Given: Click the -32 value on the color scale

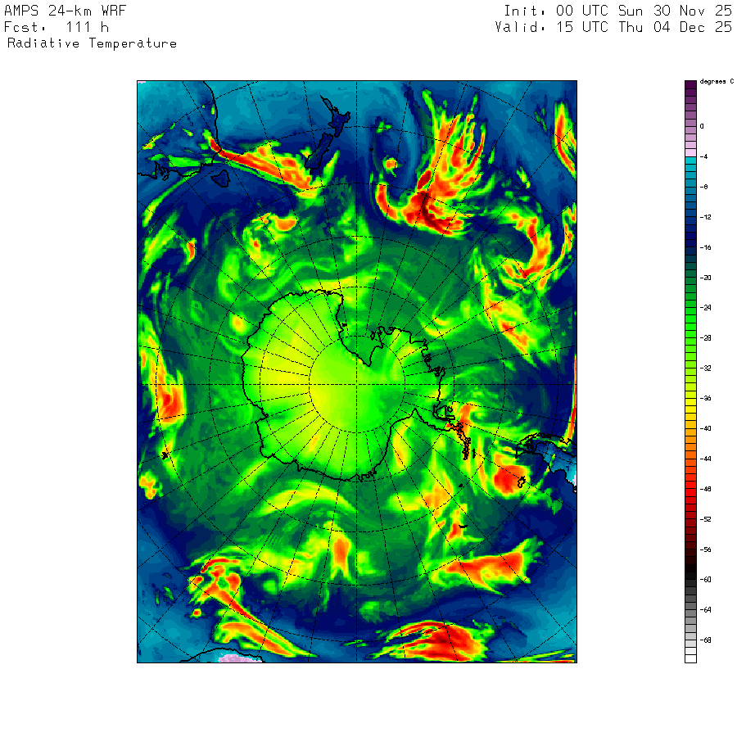Looking at the screenshot, I should [x=706, y=368].
